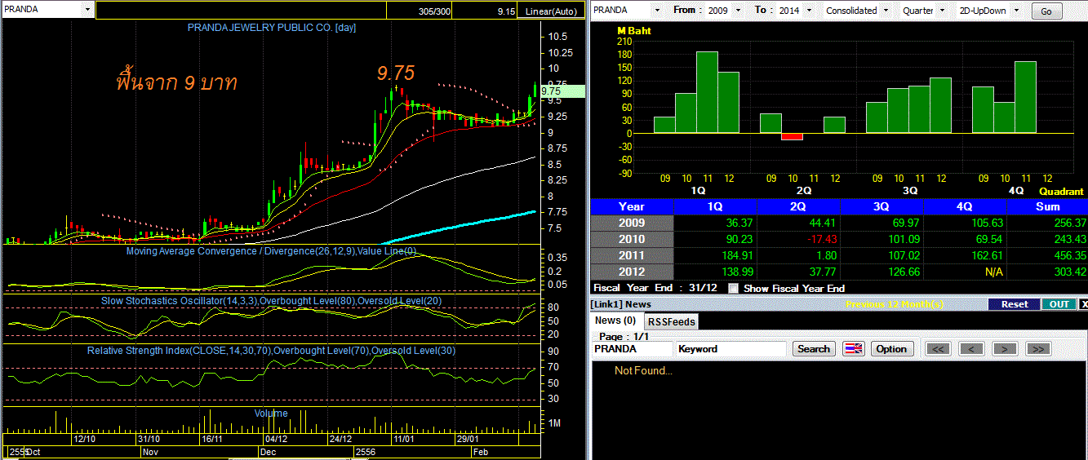Click the Linear(Auto) scale label

[551, 11]
